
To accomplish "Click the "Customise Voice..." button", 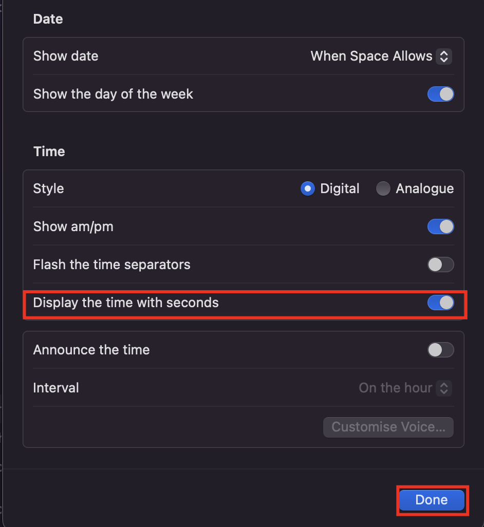I will pos(388,427).
